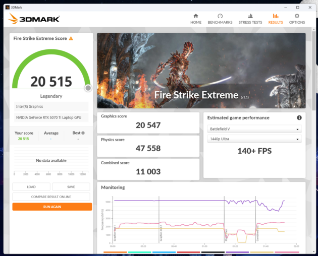The width and height of the screenshot is (318, 256).
Task: Click the Physics test marker in the graph
Action: click(x=226, y=235)
